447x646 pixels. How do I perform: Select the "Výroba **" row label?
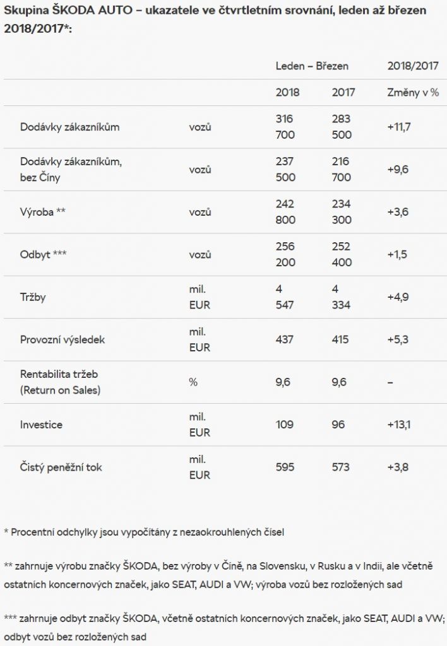click(42, 212)
